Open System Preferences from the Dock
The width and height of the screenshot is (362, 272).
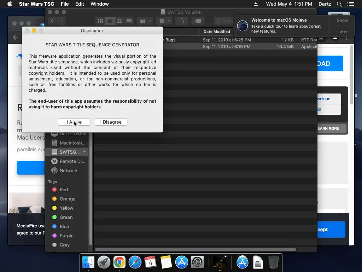(x=197, y=262)
